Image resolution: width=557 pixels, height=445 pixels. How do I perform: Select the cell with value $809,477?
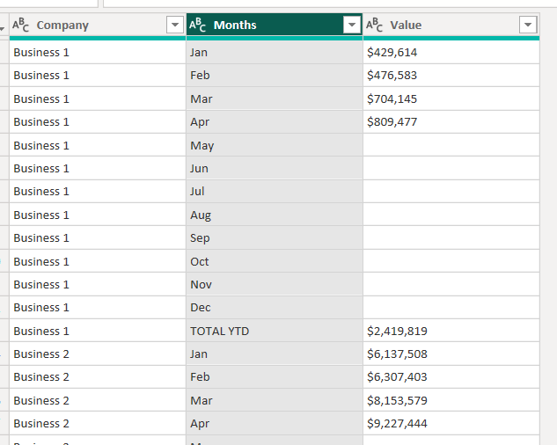[451, 122]
